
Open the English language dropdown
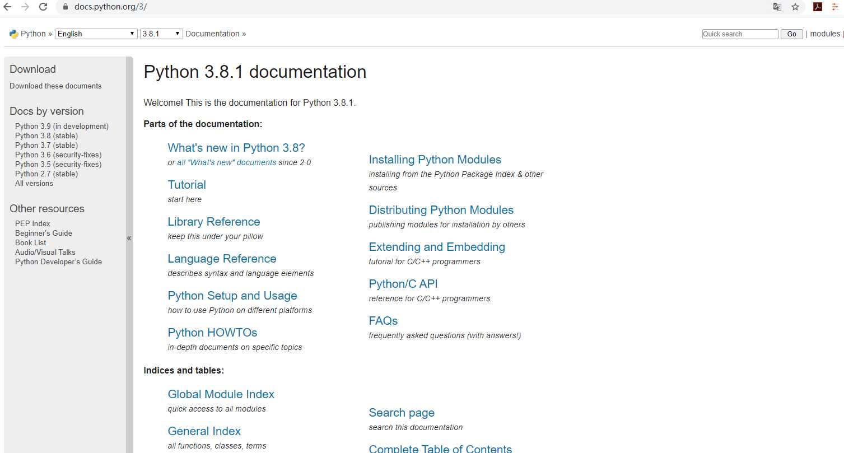[96, 34]
